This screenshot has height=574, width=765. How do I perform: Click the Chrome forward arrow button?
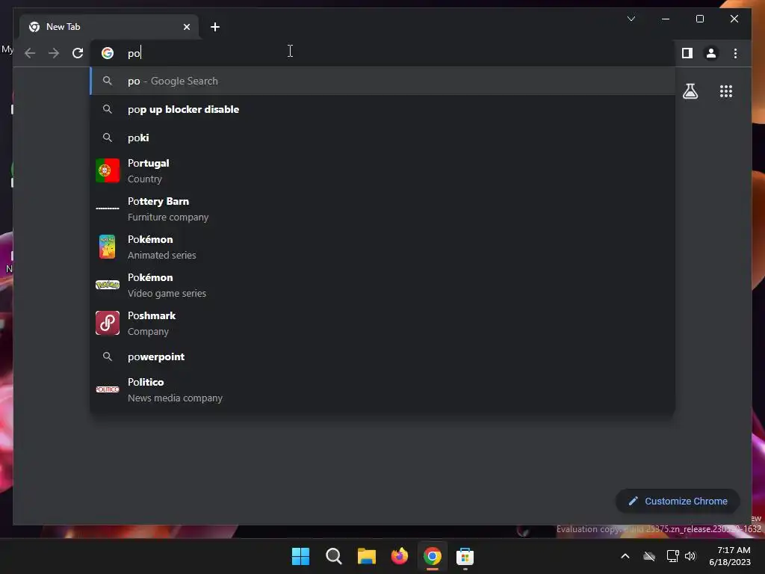(54, 53)
